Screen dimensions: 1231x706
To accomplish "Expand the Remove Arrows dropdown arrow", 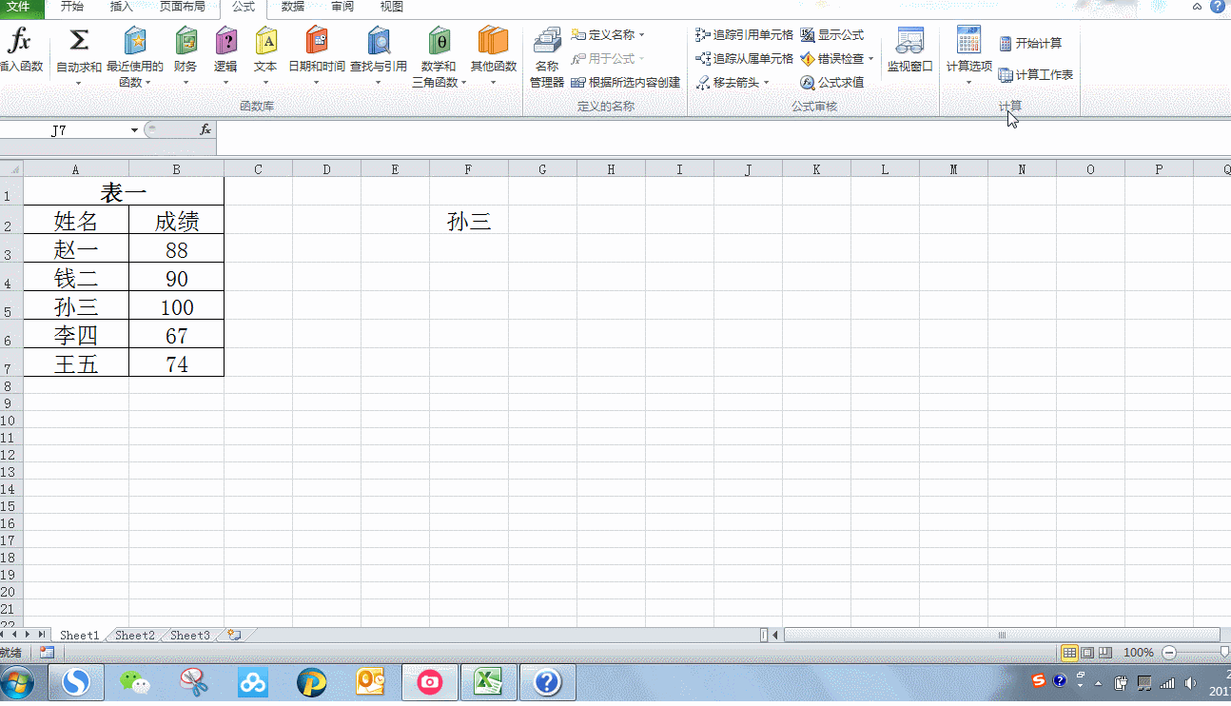I will pyautogui.click(x=767, y=83).
